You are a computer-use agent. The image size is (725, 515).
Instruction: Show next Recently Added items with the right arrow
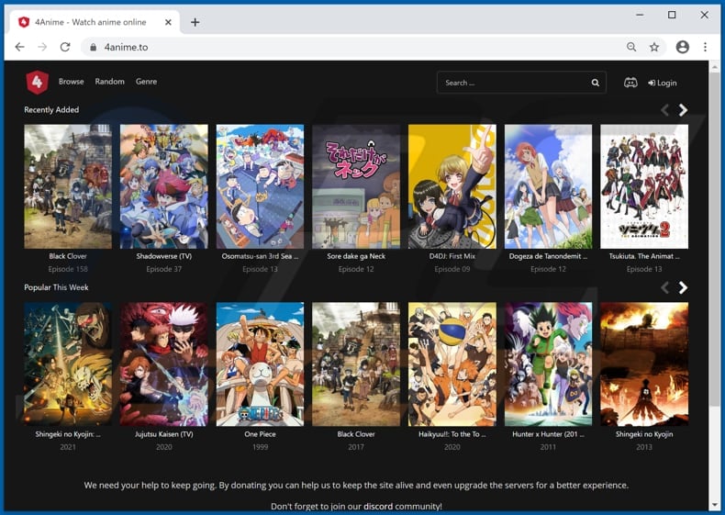(x=683, y=110)
